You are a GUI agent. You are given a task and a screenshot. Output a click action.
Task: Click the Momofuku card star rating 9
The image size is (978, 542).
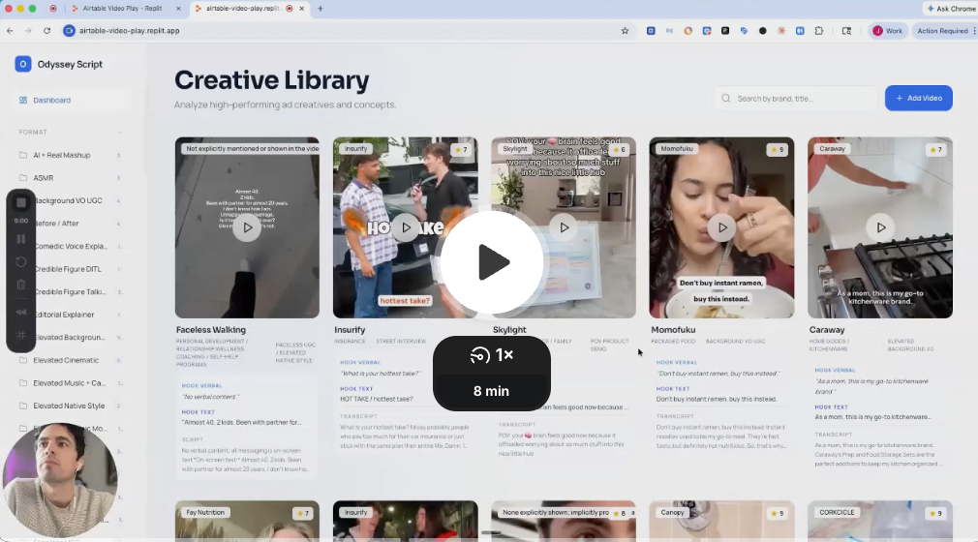[x=778, y=150]
